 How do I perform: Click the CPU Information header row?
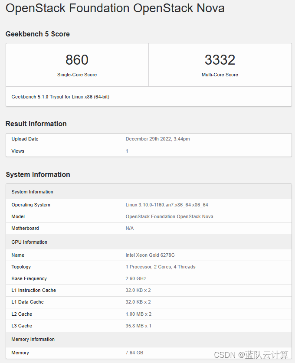coord(149,242)
